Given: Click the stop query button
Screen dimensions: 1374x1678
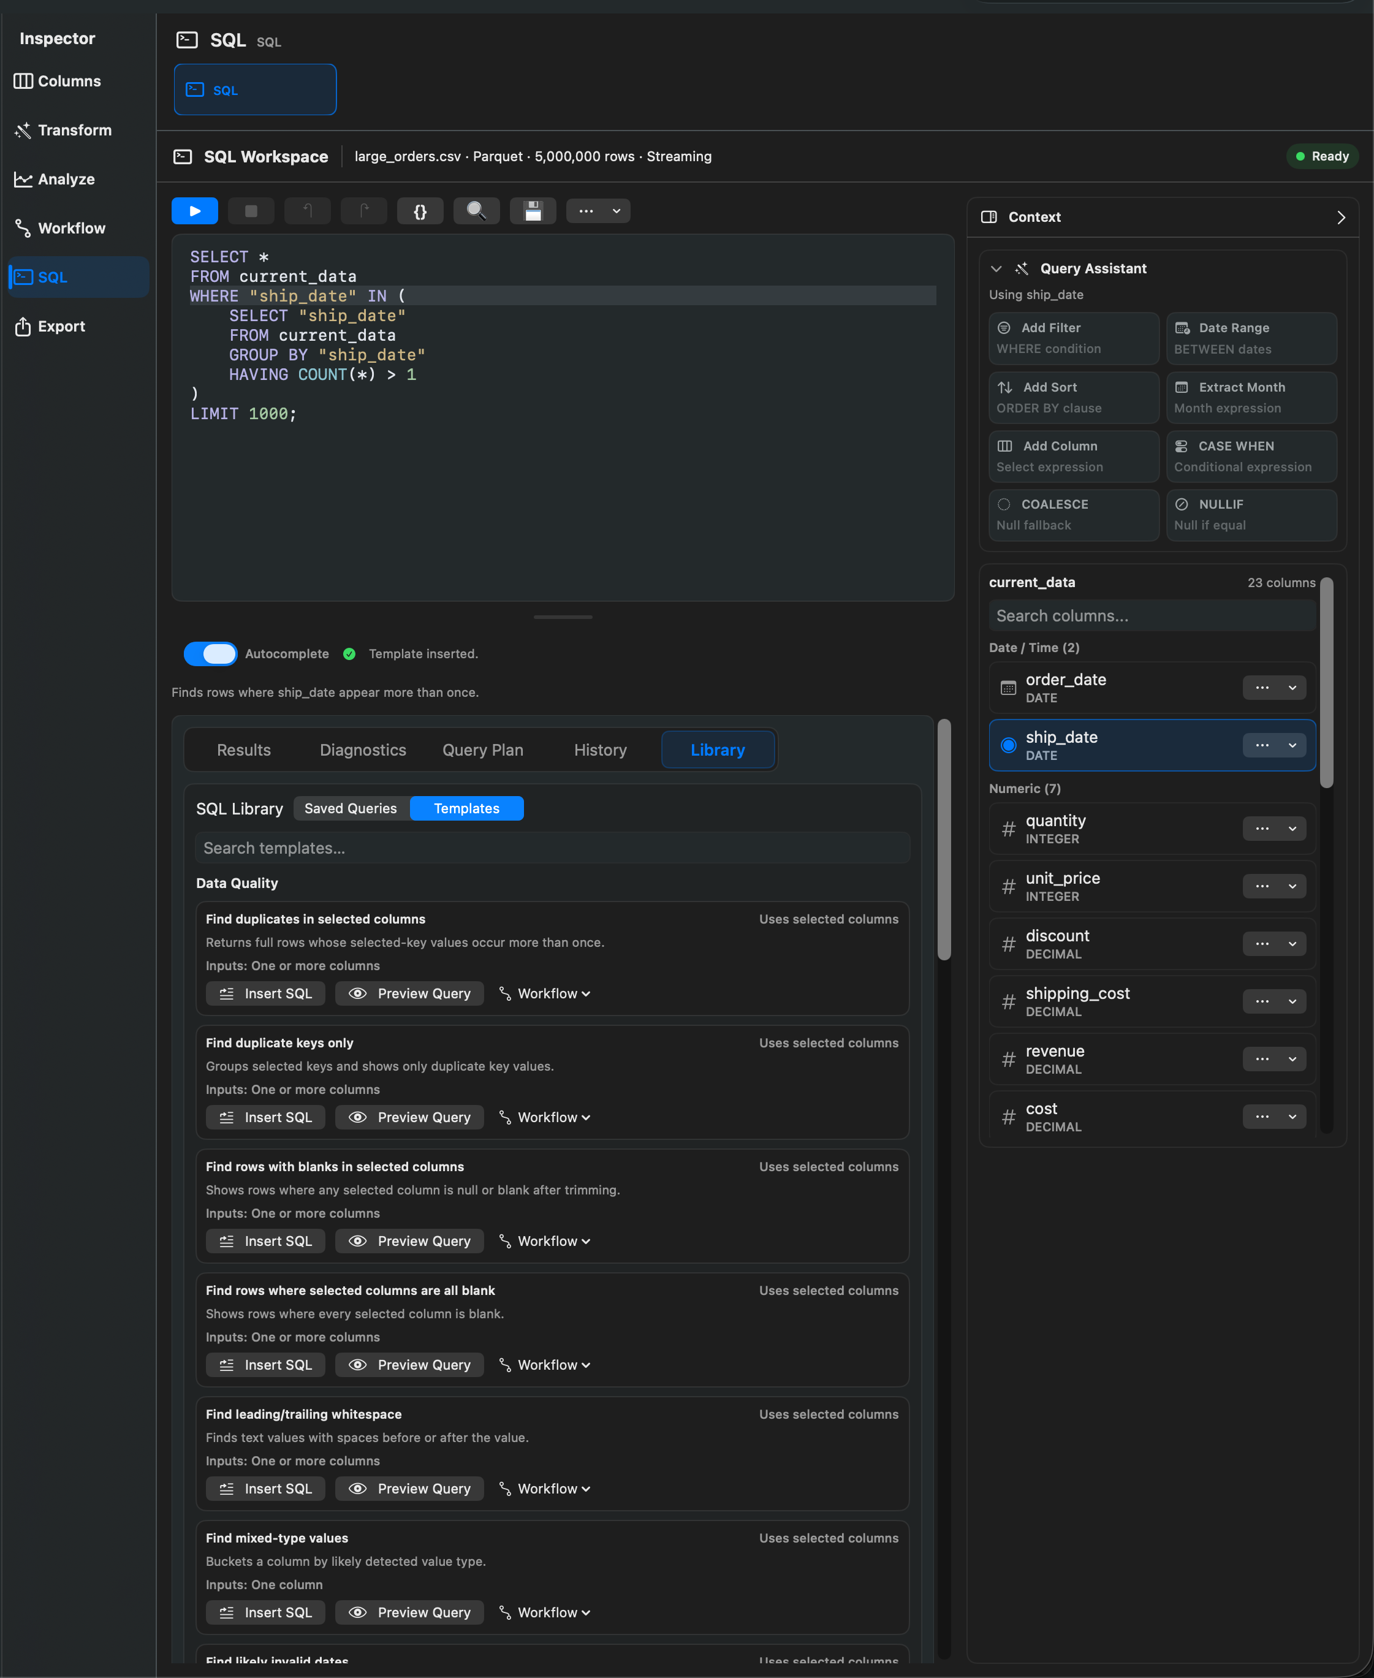Looking at the screenshot, I should (251, 211).
